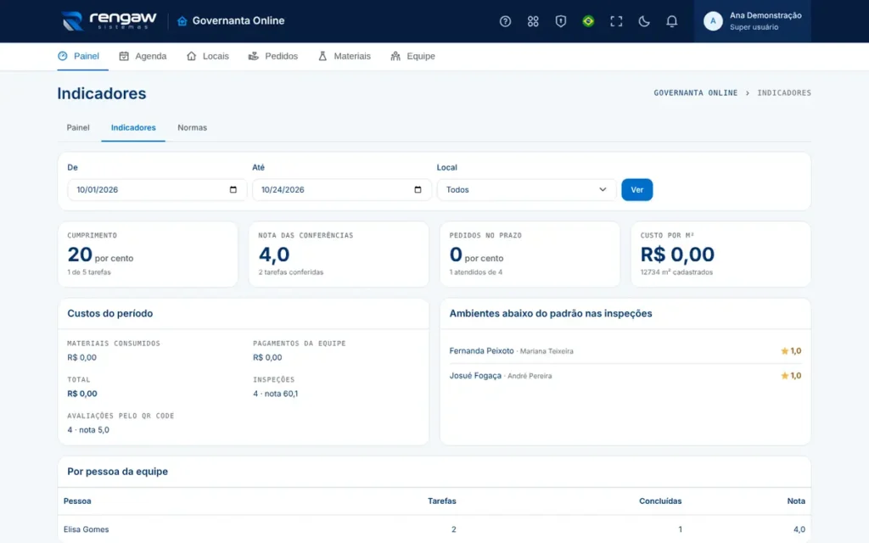Viewport: 869px width, 543px height.
Task: Click the Fernanda Peixoto row
Action: tap(625, 350)
